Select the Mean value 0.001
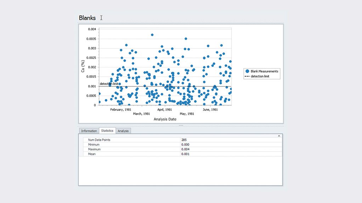Screen dimensions: 362x203 (x=185, y=154)
